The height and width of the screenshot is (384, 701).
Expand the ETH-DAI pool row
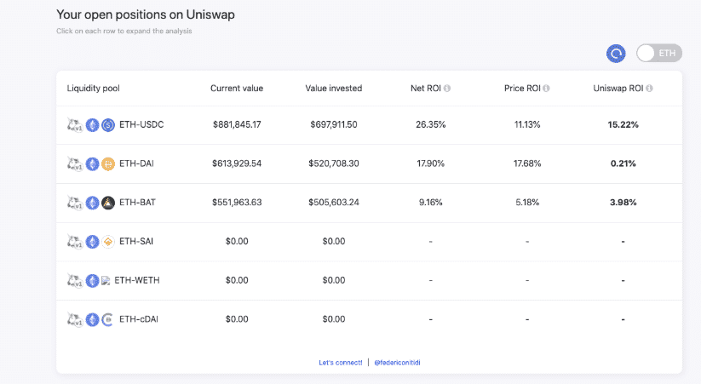click(x=370, y=164)
